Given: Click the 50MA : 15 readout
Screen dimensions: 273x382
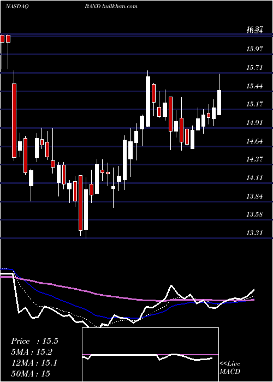Looking at the screenshot, I should pyautogui.click(x=31, y=373).
